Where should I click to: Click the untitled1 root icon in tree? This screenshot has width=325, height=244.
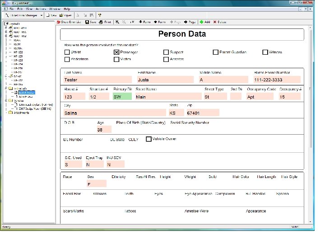[6, 23]
